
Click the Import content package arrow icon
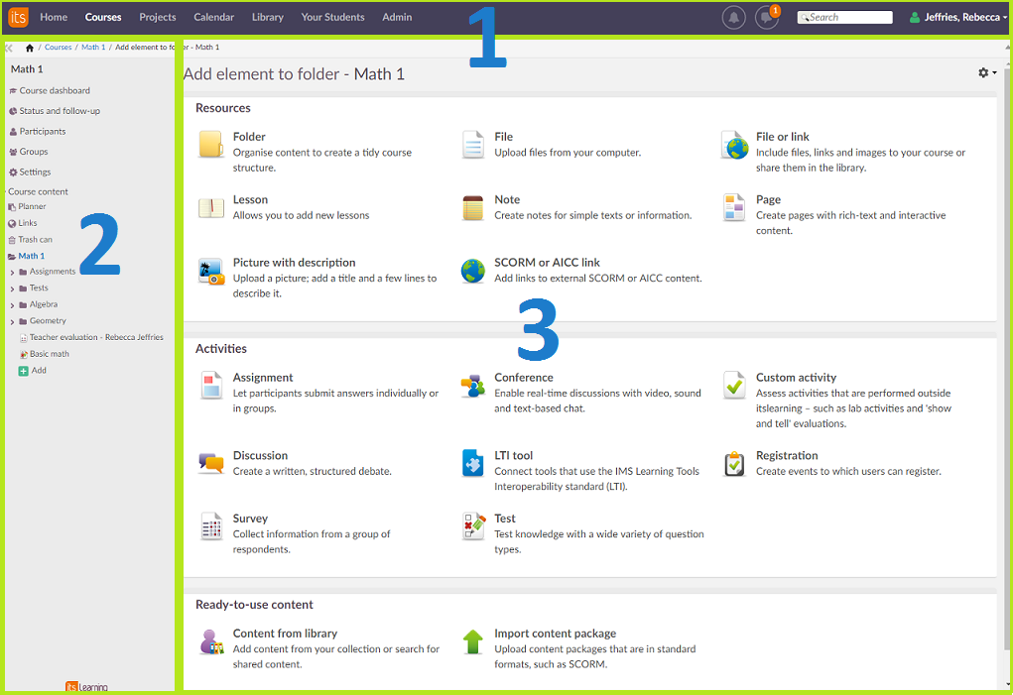[473, 641]
